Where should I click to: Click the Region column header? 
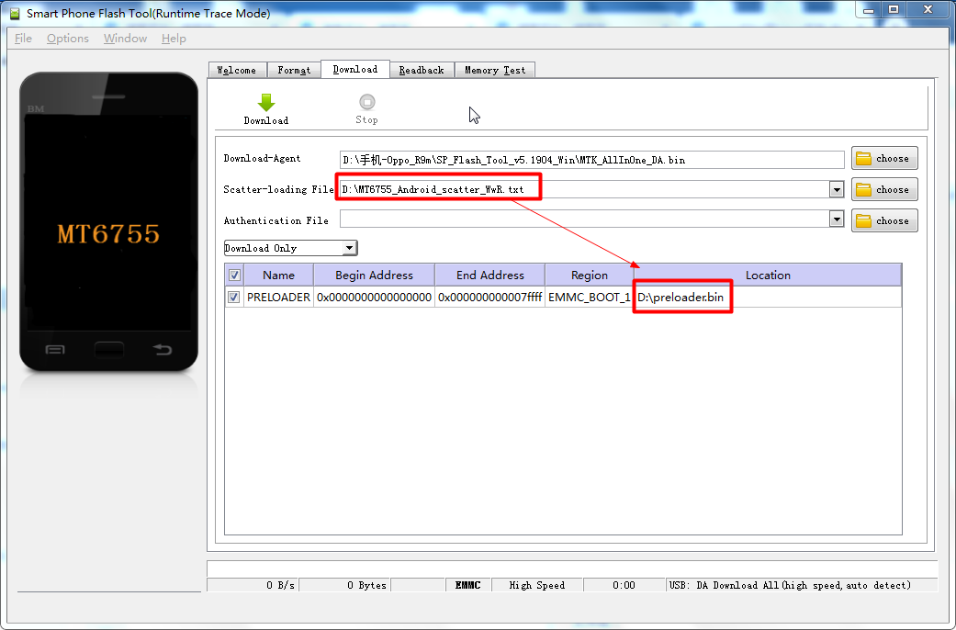pyautogui.click(x=589, y=276)
